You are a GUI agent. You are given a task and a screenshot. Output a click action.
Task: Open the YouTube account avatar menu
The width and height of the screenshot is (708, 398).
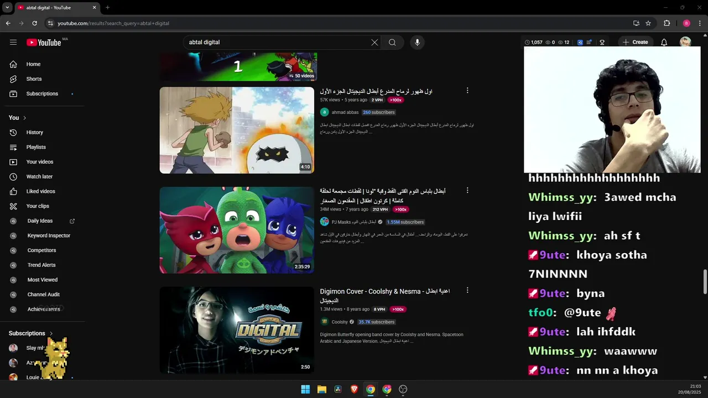click(x=685, y=43)
